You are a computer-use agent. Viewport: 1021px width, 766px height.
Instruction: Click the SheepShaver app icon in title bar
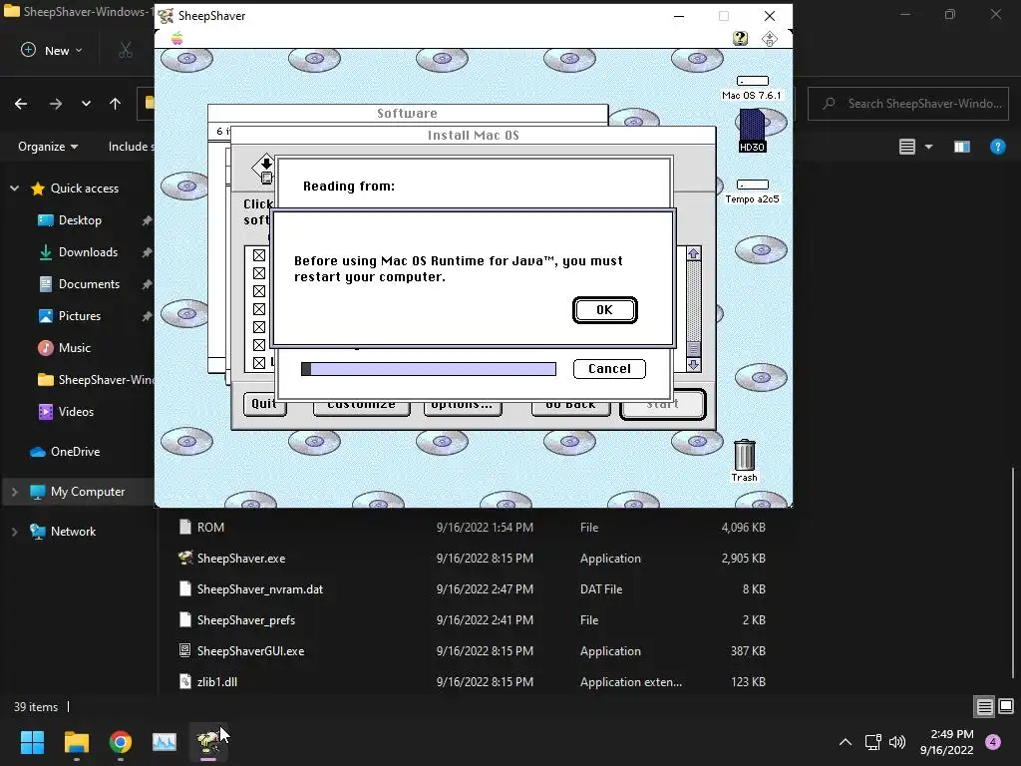coord(167,16)
